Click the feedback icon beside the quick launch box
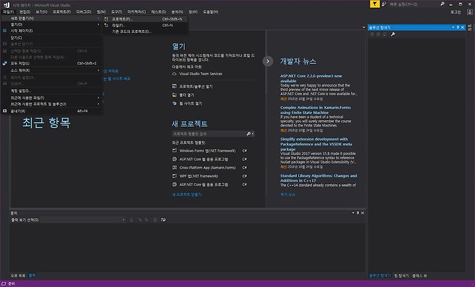The image size is (475, 287). point(384,4)
